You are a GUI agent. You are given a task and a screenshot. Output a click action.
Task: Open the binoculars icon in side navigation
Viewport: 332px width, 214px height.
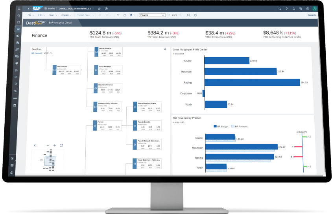pyautogui.click(x=15, y=91)
